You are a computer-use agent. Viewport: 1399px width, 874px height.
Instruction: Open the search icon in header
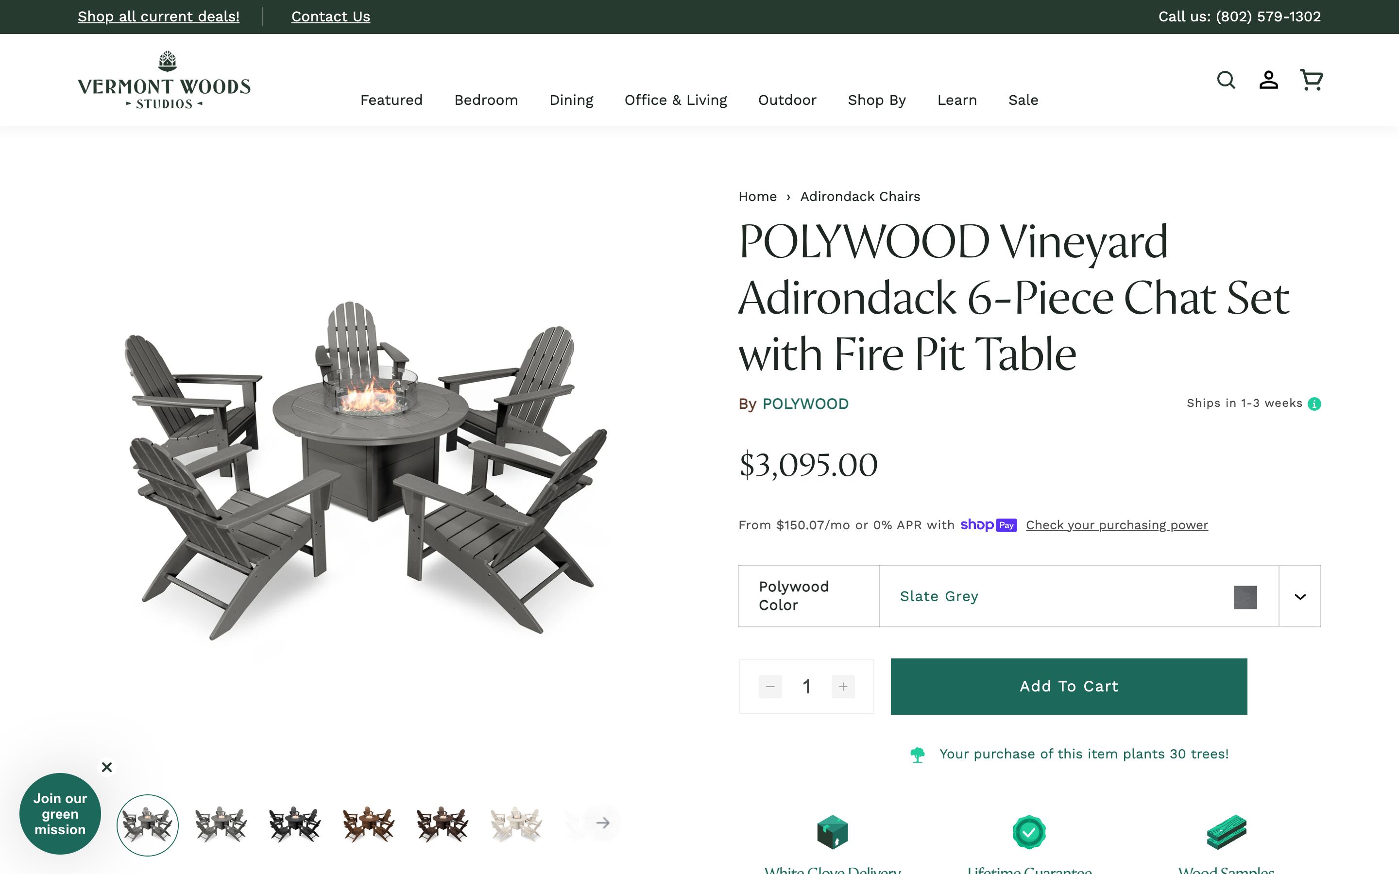[1226, 80]
